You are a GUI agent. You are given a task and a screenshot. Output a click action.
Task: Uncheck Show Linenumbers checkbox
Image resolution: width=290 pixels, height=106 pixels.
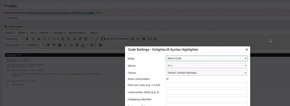(167, 79)
